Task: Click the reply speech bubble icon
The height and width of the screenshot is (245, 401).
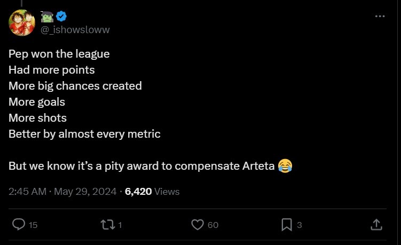Action: coord(19,225)
